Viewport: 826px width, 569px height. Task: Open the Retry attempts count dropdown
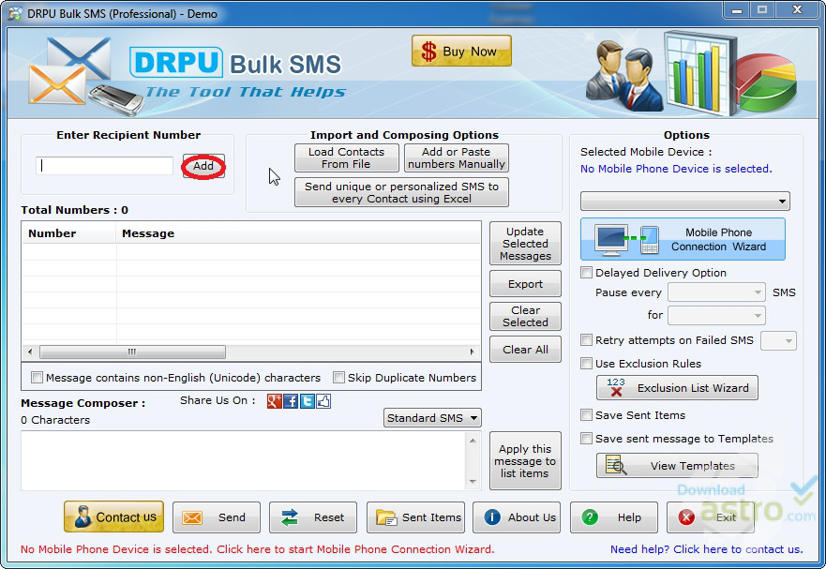tap(778, 341)
